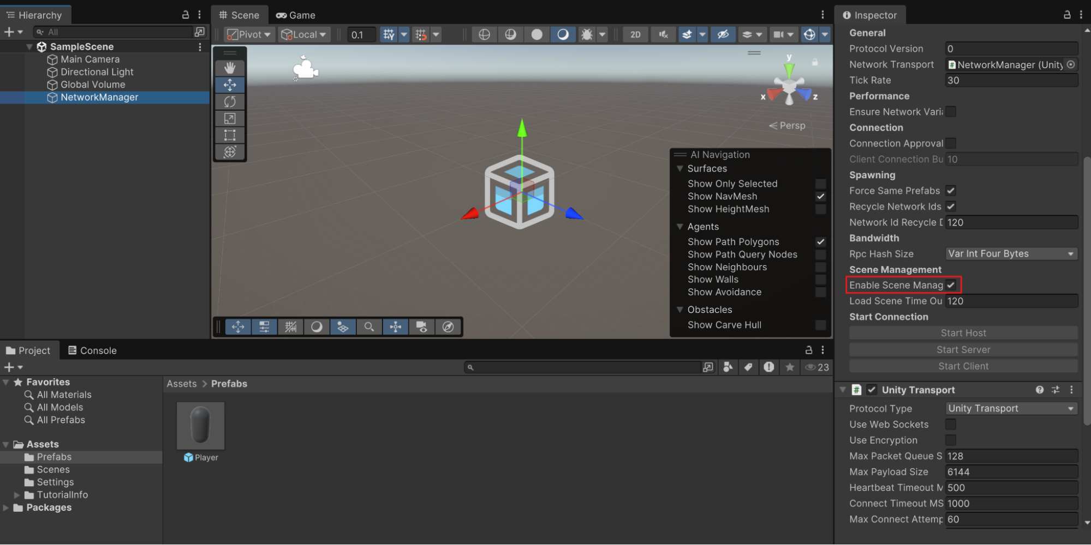Click the Start Client button

963,366
